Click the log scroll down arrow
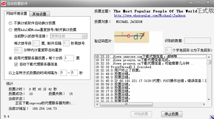Screen dimensions: 214x119 pos(209,99)
